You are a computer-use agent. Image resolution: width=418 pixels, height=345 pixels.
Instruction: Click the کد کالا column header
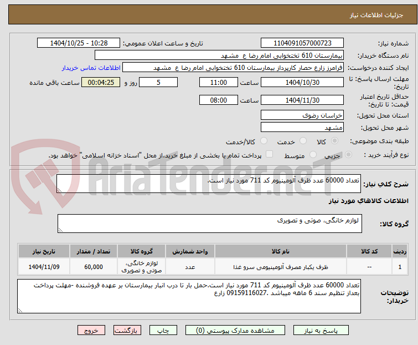click(x=369, y=251)
